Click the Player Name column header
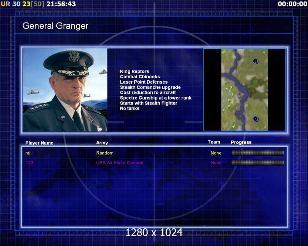The width and height of the screenshot is (308, 246). [39, 143]
